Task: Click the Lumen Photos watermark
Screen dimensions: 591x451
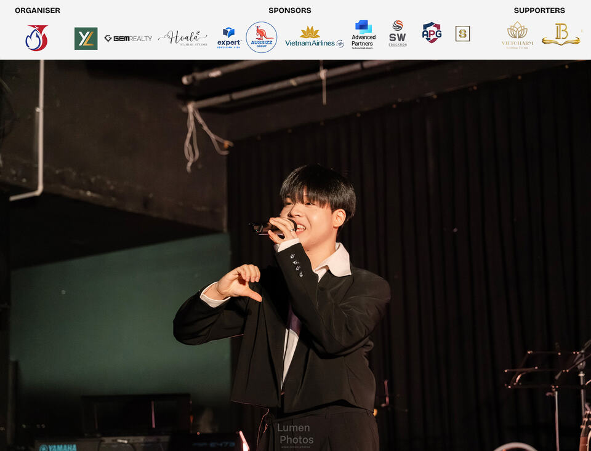Action: pos(295,435)
